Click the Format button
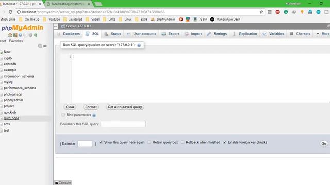The height and width of the screenshot is (185, 330). (x=91, y=107)
